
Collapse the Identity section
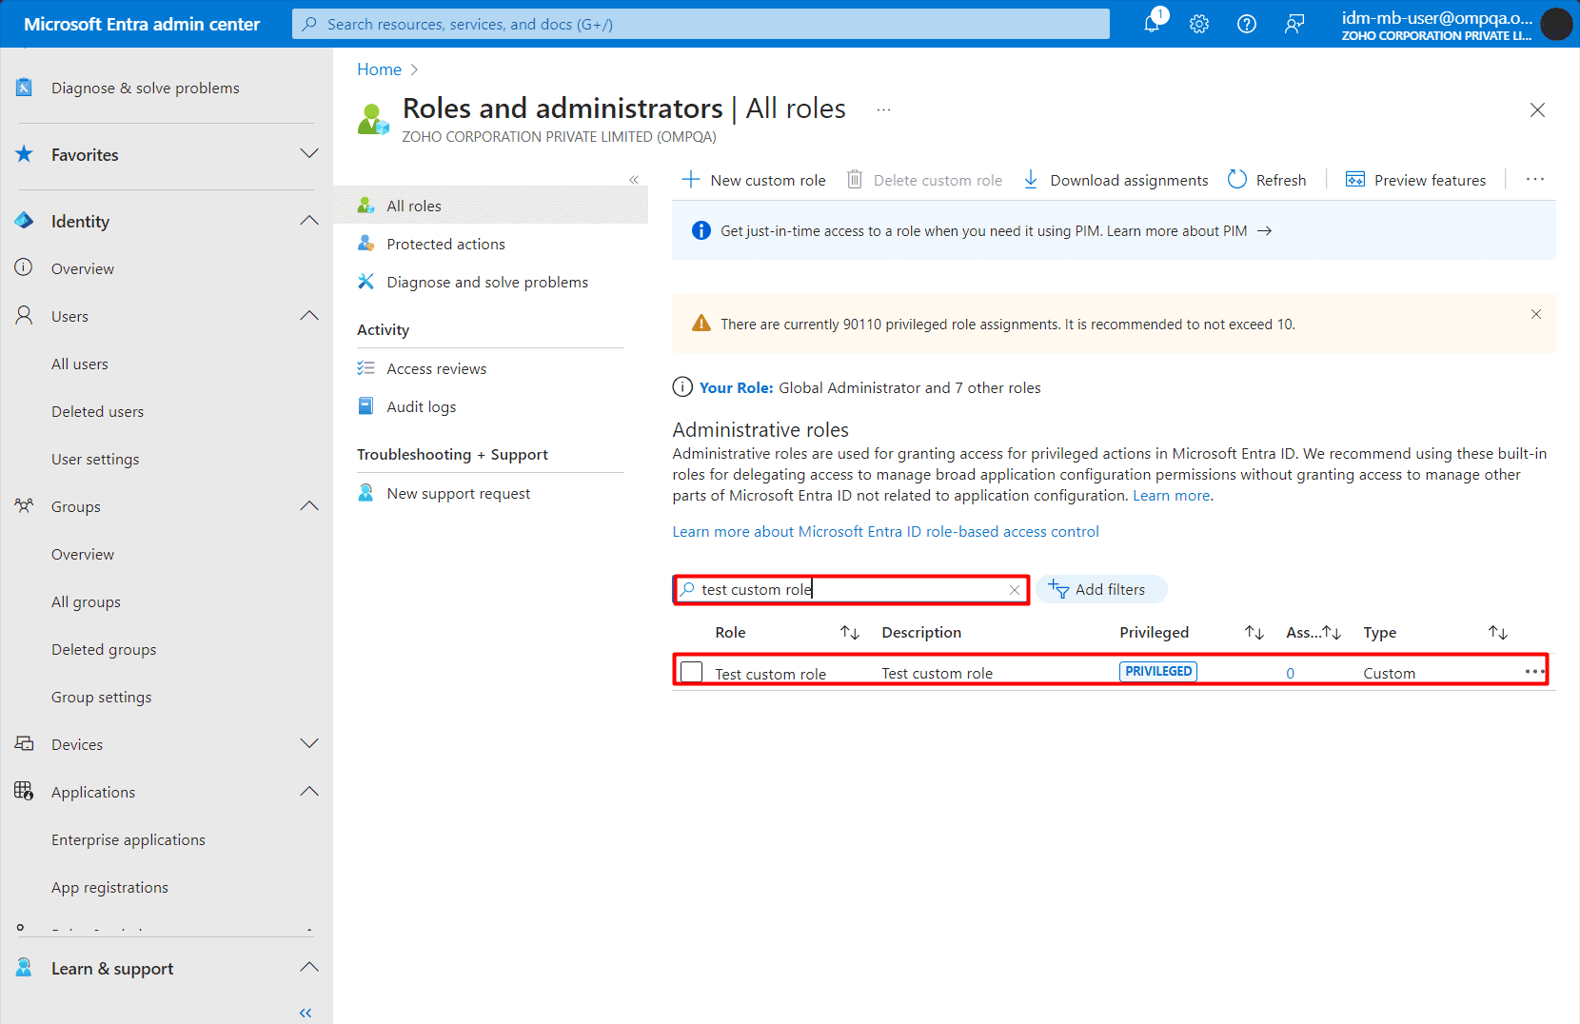(x=308, y=220)
